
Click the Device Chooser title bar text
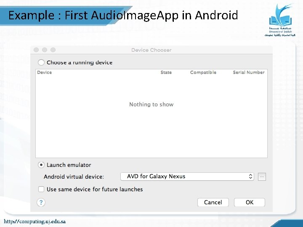151,50
